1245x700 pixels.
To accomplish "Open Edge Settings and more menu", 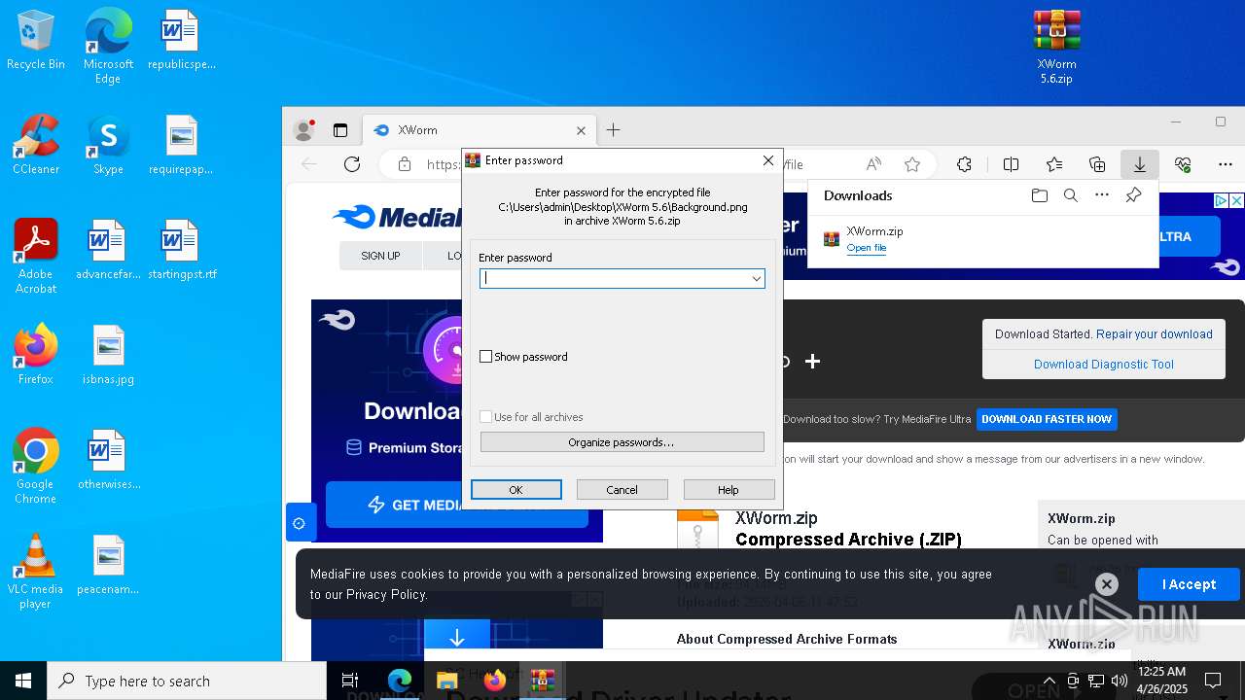I will pos(1226,164).
